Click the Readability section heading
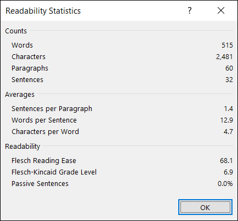The image size is (238, 221). pos(22,147)
